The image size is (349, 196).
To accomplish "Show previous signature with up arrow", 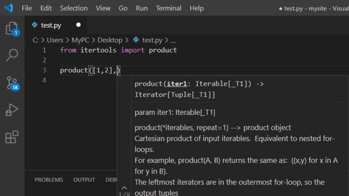I will [x=124, y=188].
